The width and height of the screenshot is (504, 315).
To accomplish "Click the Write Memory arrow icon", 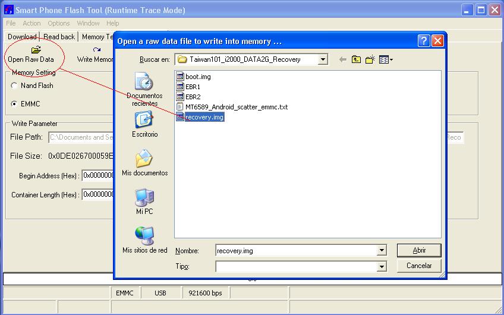I will (x=96, y=50).
